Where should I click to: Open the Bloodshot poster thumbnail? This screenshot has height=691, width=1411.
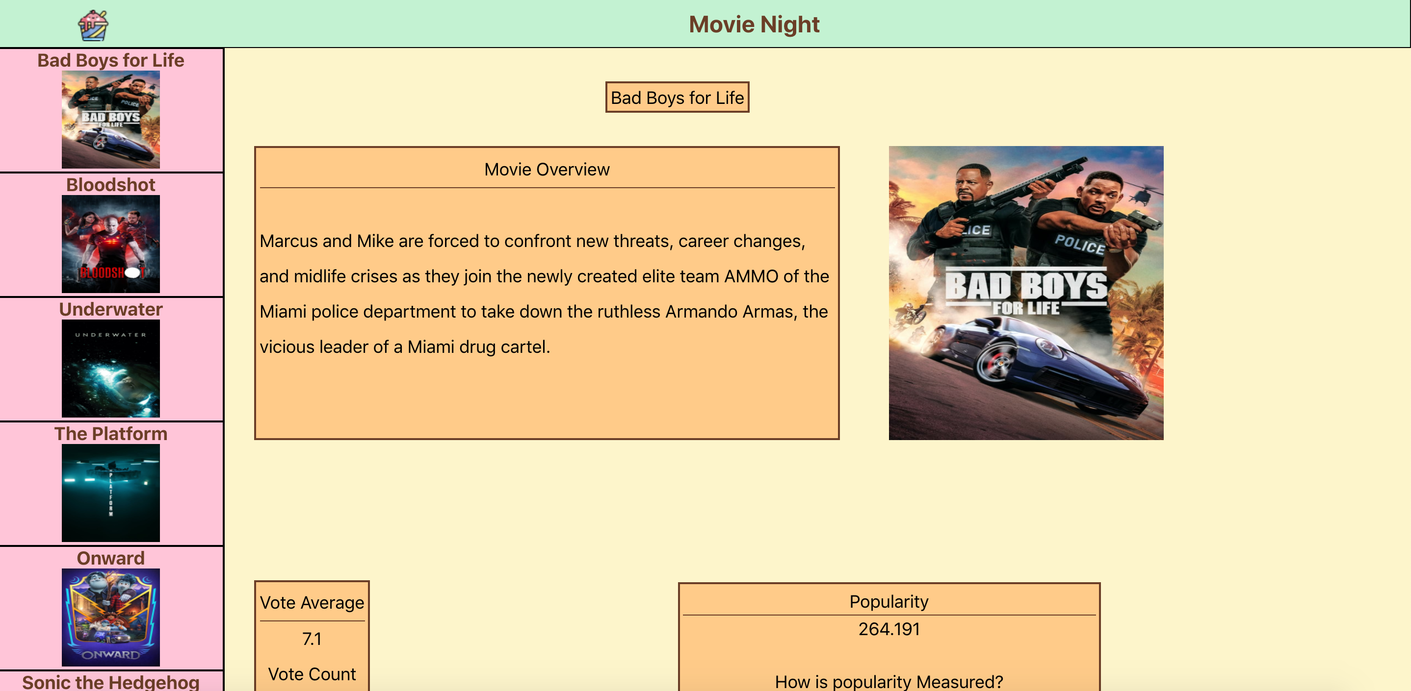[111, 244]
